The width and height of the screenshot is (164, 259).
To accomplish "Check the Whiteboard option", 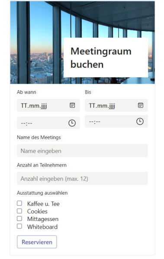I will [x=19, y=226].
